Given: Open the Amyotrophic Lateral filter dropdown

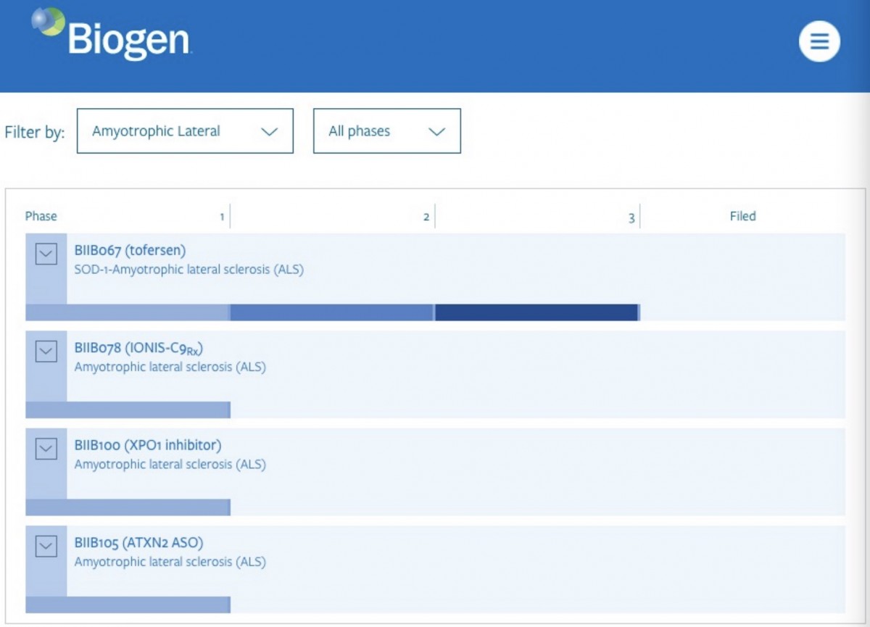Looking at the screenshot, I should tap(185, 131).
